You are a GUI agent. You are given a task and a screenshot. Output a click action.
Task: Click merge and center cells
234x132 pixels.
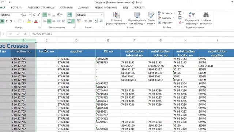(69, 21)
